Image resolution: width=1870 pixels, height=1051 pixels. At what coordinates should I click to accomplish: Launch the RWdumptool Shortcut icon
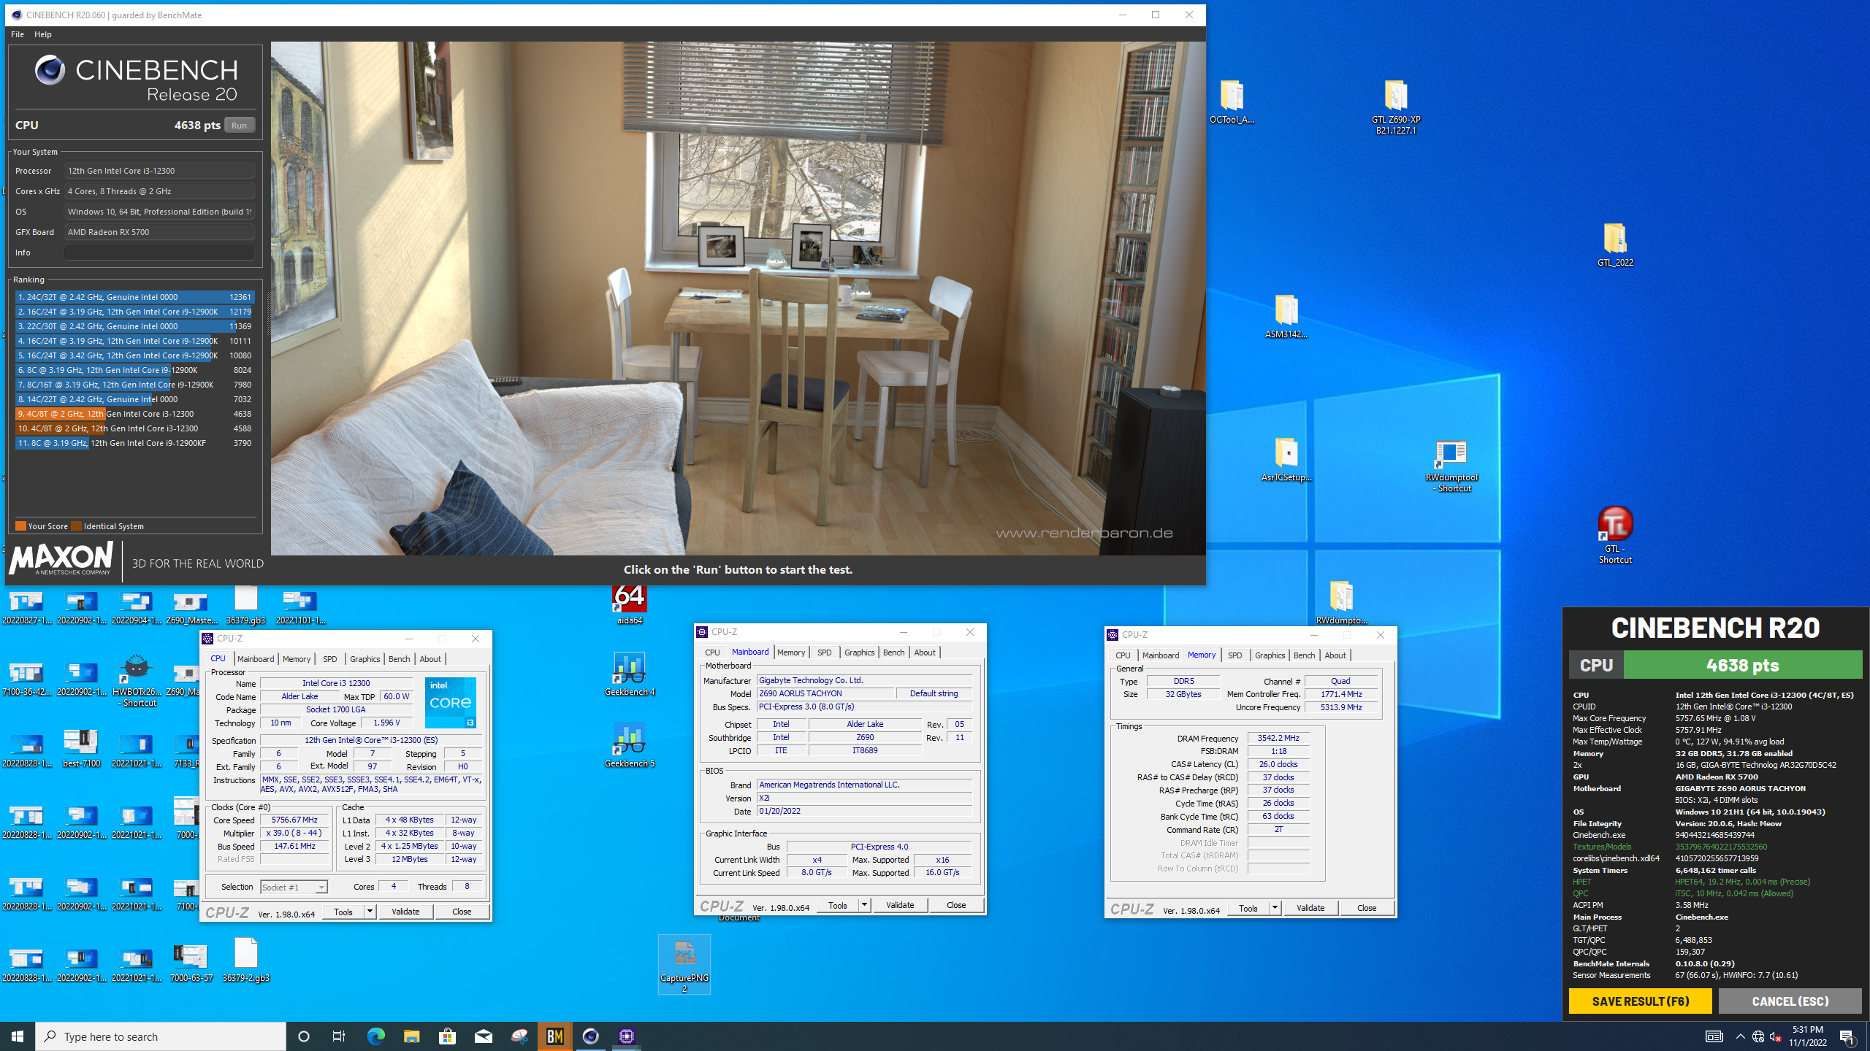click(1451, 466)
